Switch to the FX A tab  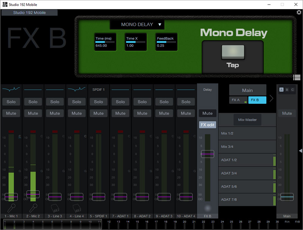click(x=238, y=100)
